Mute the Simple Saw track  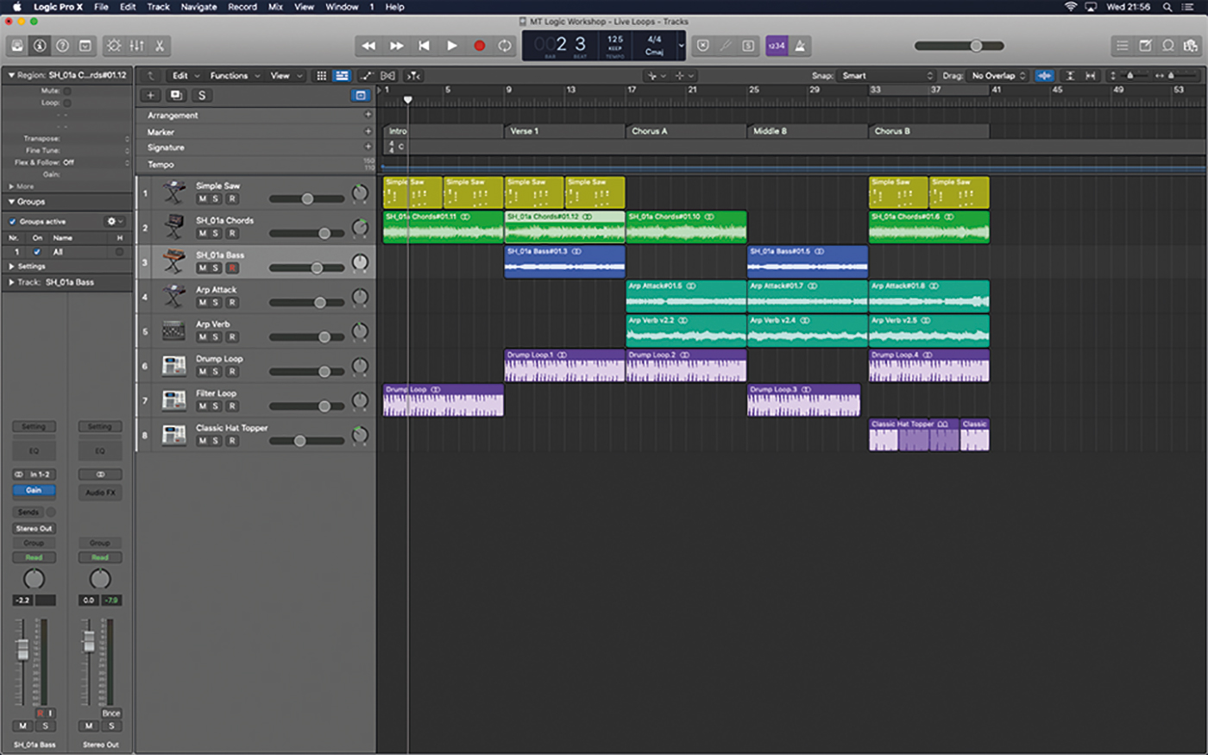(x=202, y=199)
